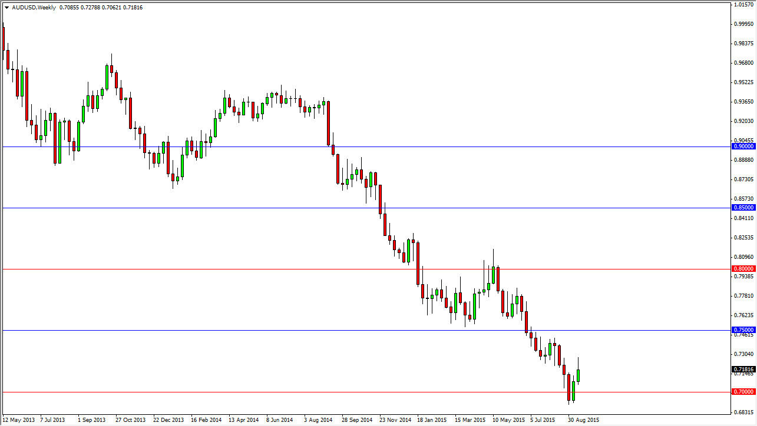Click the 12 May 2013 date label
The width and height of the screenshot is (757, 426).
pos(18,420)
